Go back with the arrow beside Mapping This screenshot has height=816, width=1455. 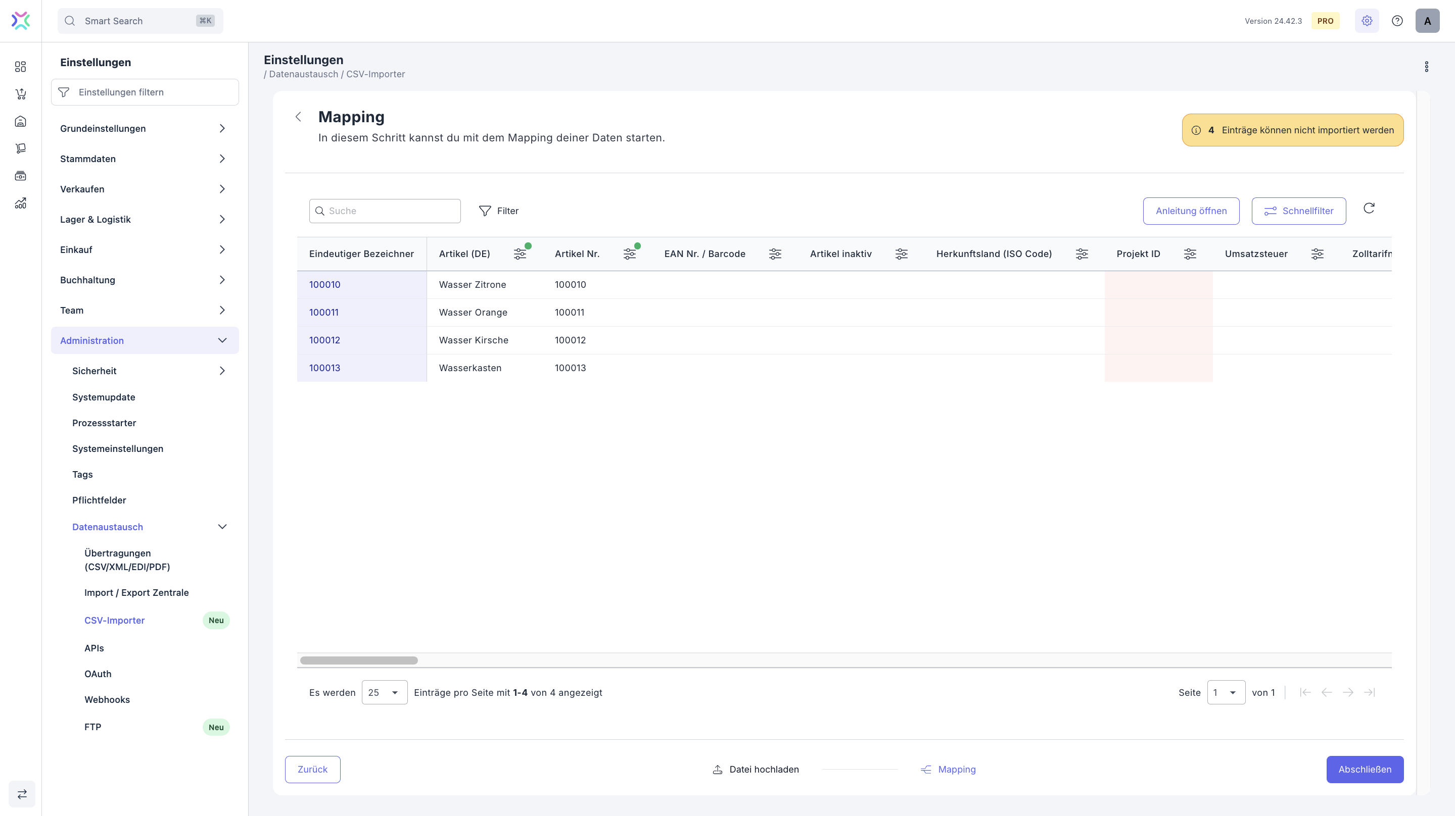(x=298, y=117)
